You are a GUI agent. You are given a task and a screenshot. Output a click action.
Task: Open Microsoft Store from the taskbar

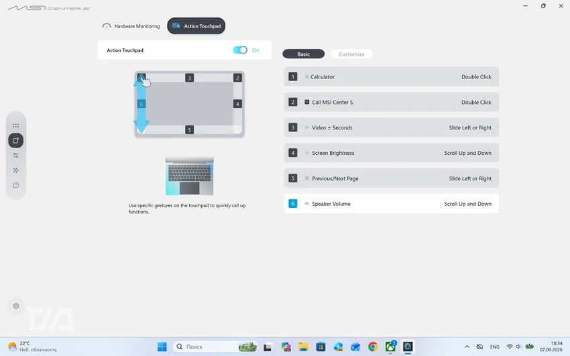tap(321, 347)
